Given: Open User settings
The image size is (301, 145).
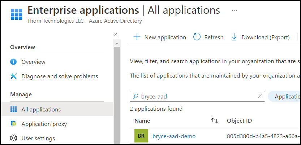Looking at the screenshot, I should tap(38, 138).
